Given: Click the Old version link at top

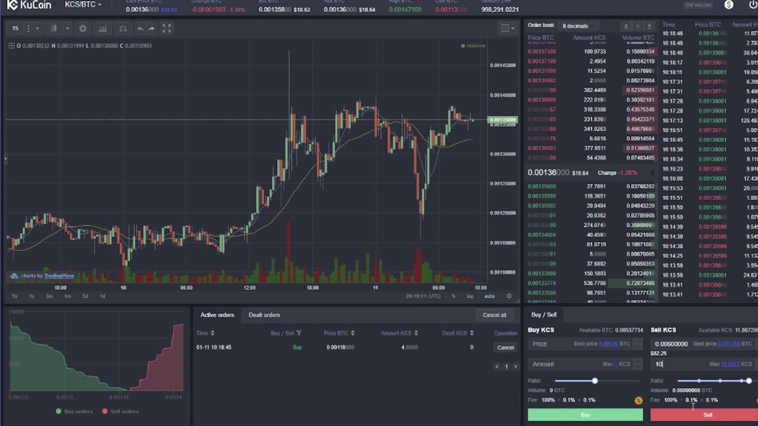Looking at the screenshot, I should point(698,5).
